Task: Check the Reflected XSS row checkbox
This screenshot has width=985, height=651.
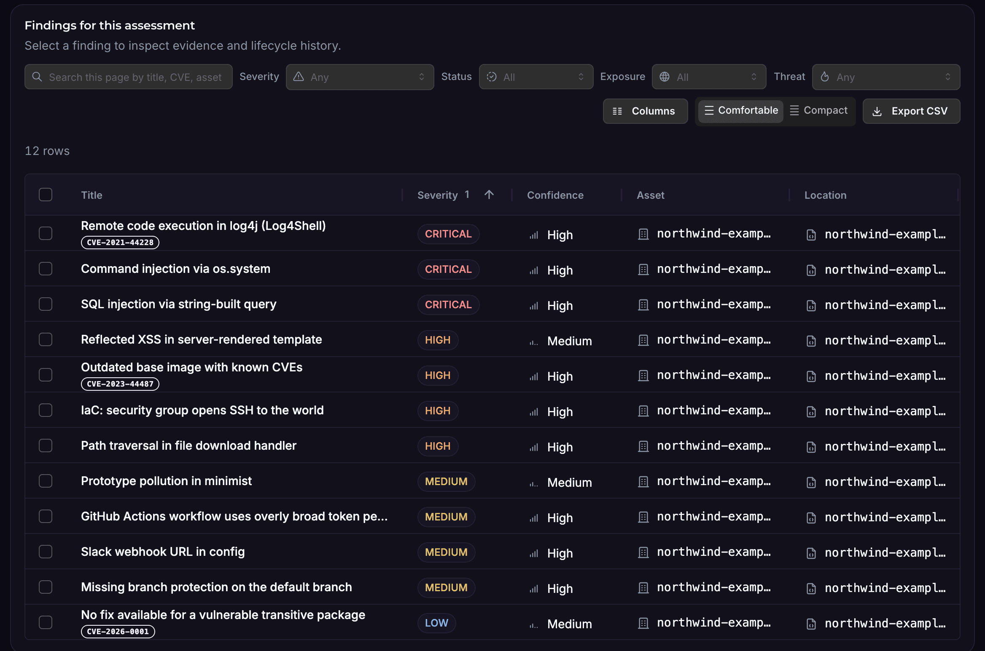Action: coord(46,339)
